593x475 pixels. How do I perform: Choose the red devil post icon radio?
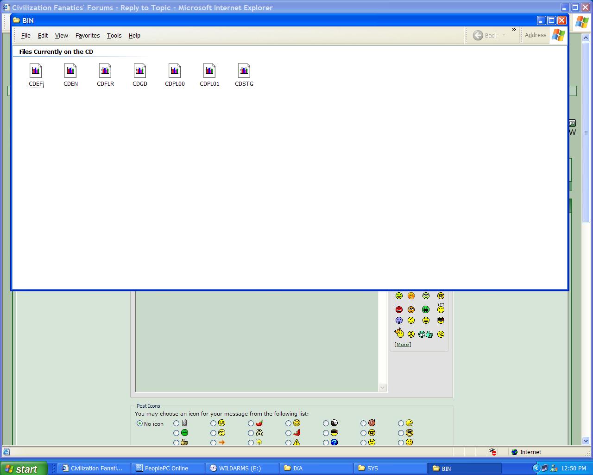pyautogui.click(x=363, y=424)
